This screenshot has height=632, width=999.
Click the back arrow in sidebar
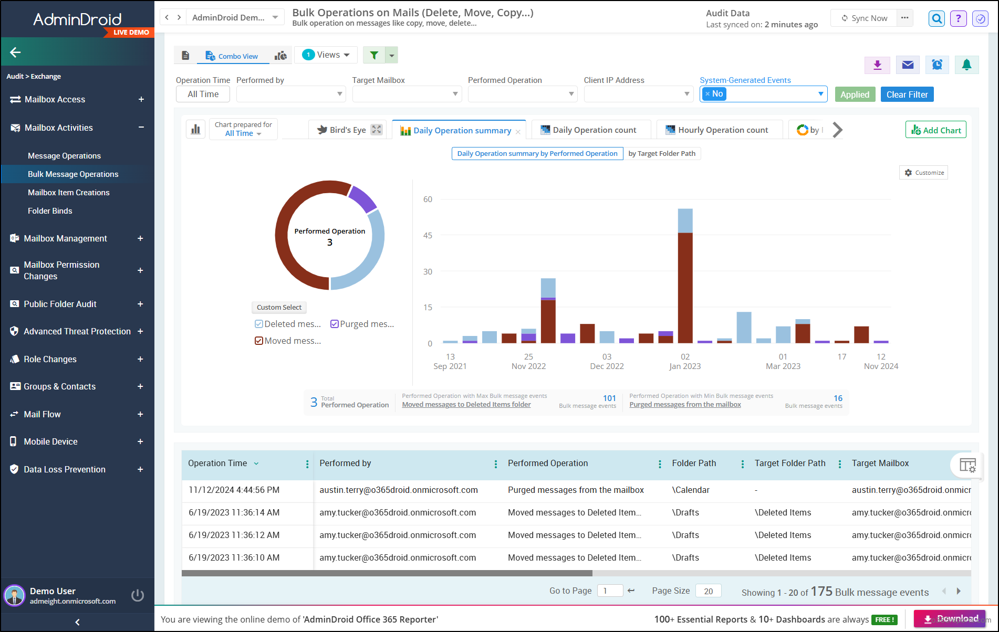pyautogui.click(x=15, y=52)
